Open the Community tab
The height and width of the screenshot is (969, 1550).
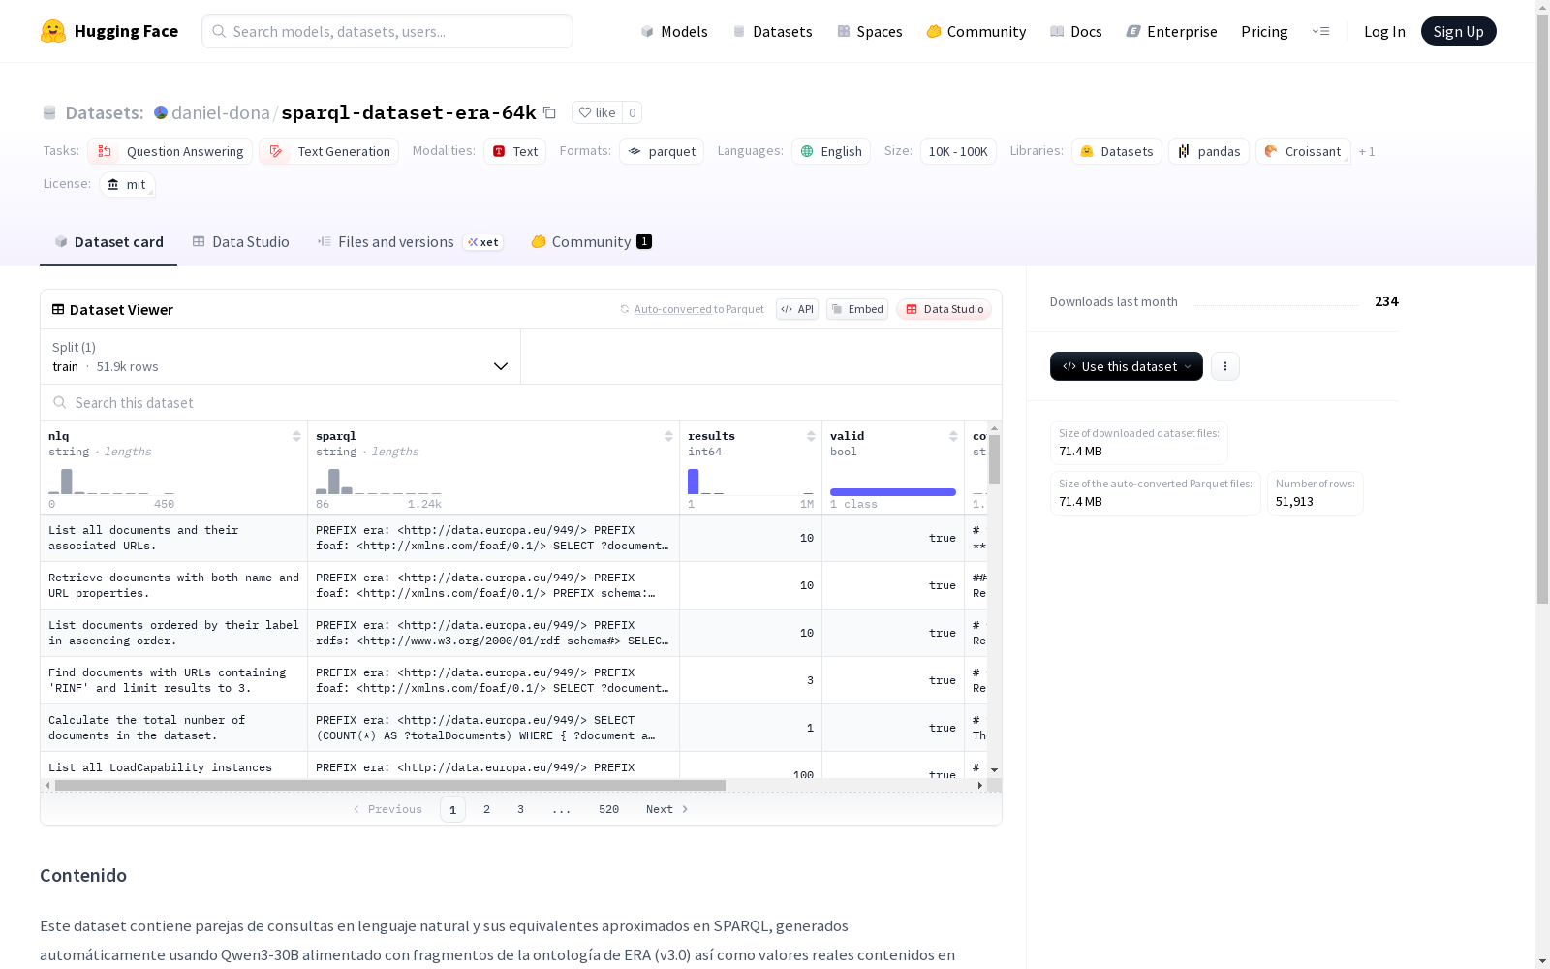point(591,242)
